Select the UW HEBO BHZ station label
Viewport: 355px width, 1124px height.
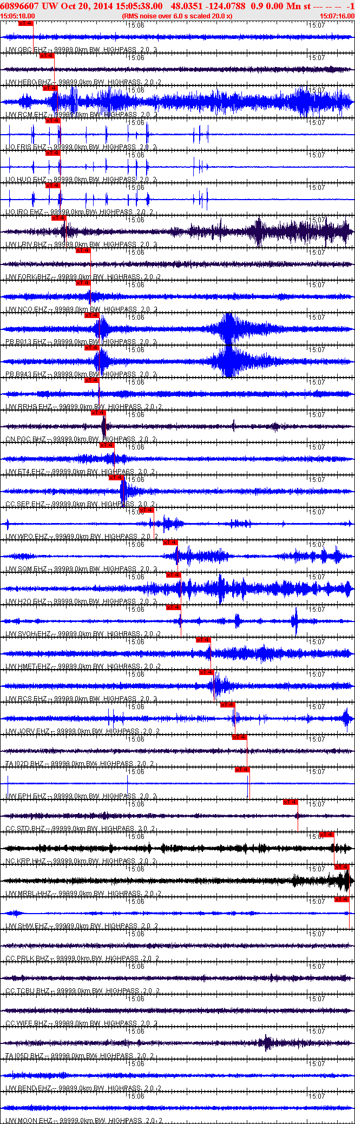28,82
